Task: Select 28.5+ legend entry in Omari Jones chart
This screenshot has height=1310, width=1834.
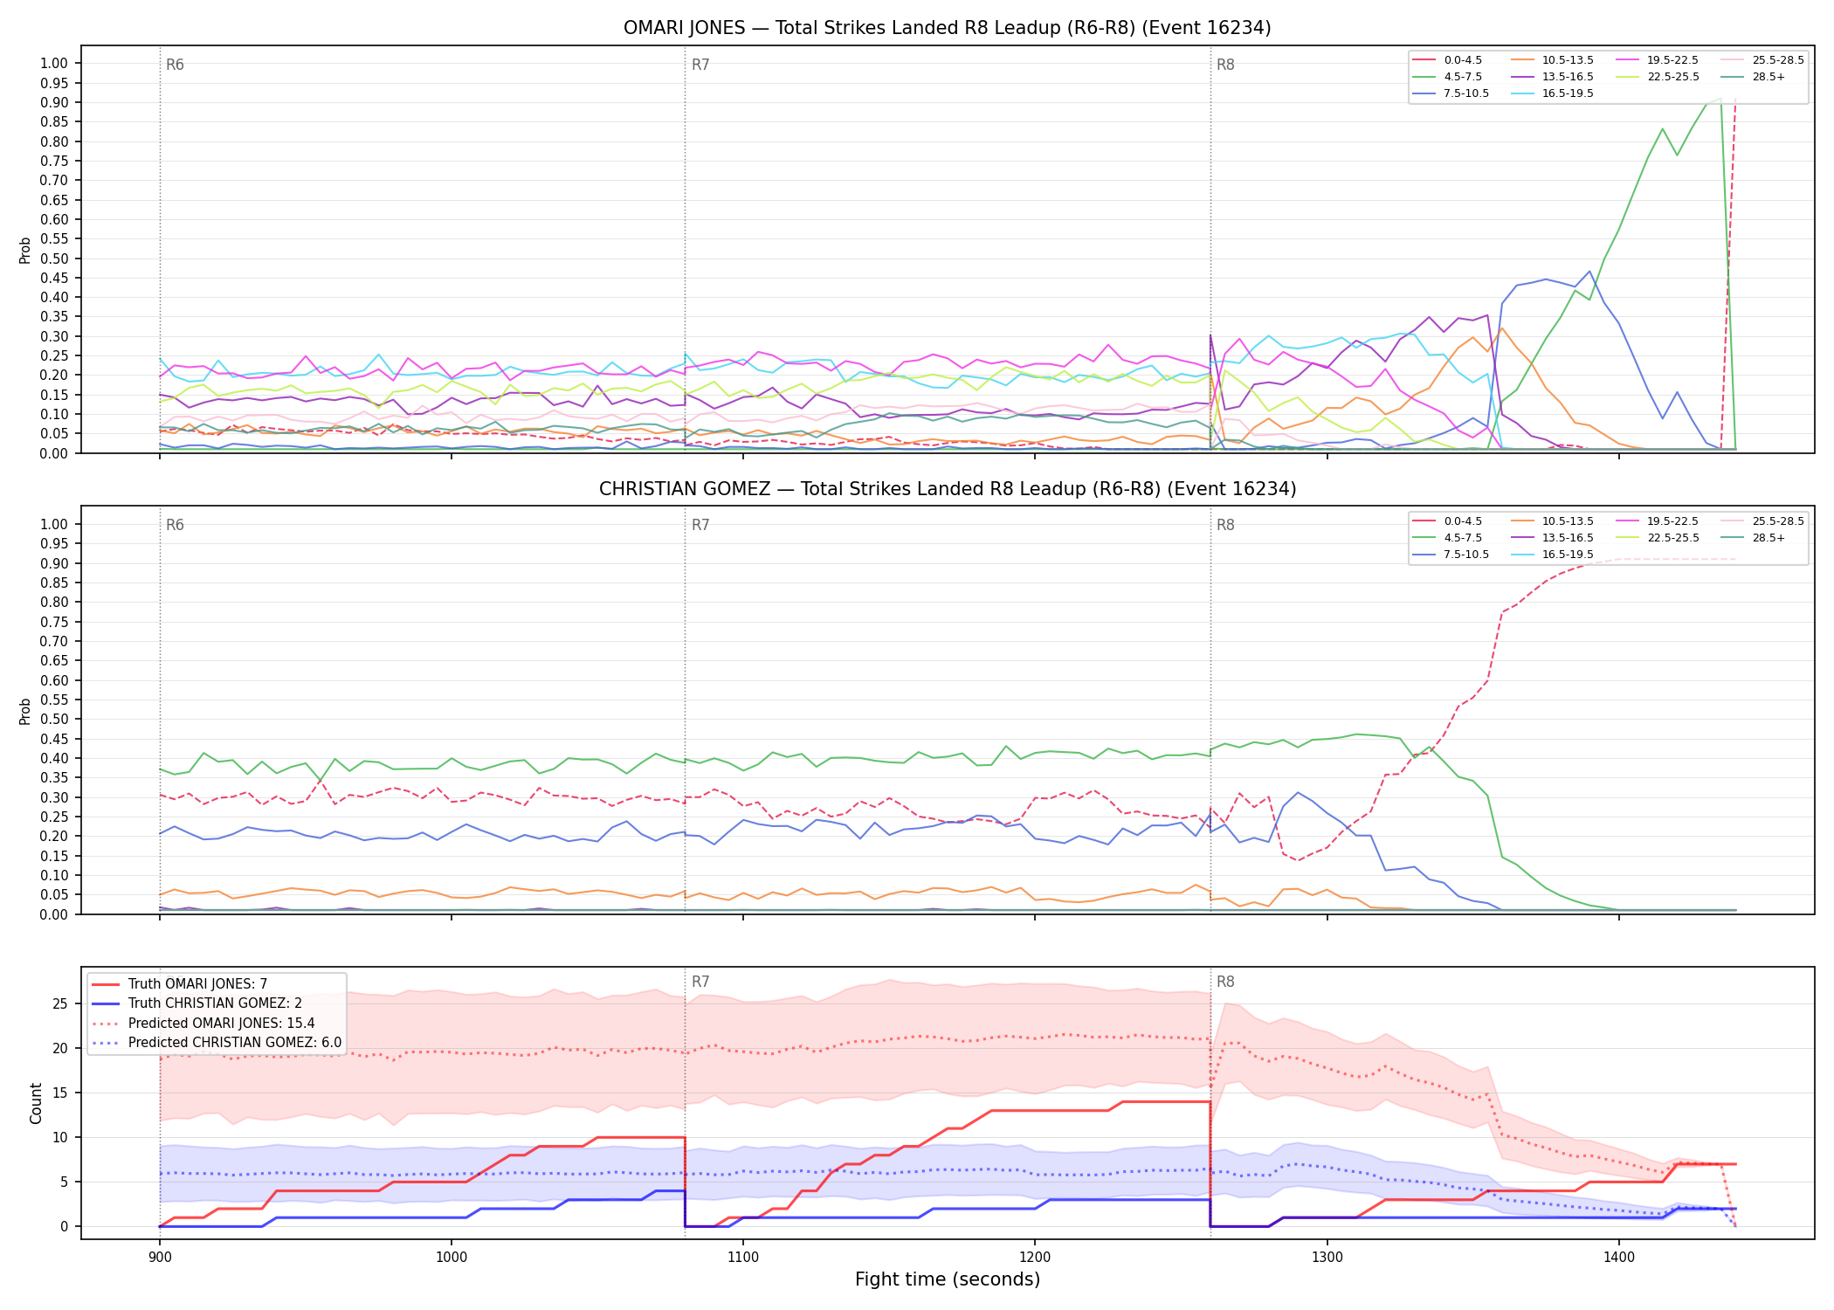Action: [1755, 77]
